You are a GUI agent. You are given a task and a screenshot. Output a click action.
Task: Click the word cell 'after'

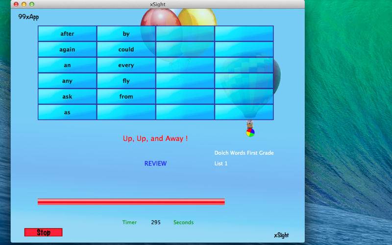pos(67,33)
